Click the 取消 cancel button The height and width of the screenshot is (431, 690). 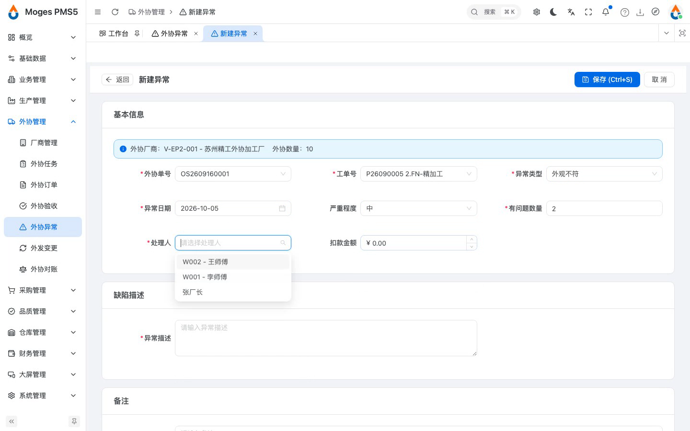(659, 79)
